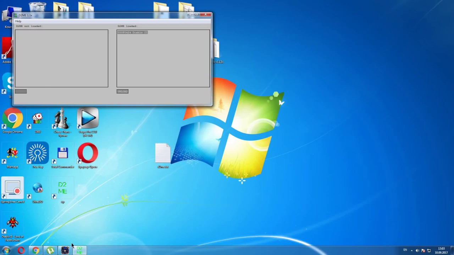454x255 pixels.
Task: Click the blank button under the not loaded list
Action: [21, 91]
